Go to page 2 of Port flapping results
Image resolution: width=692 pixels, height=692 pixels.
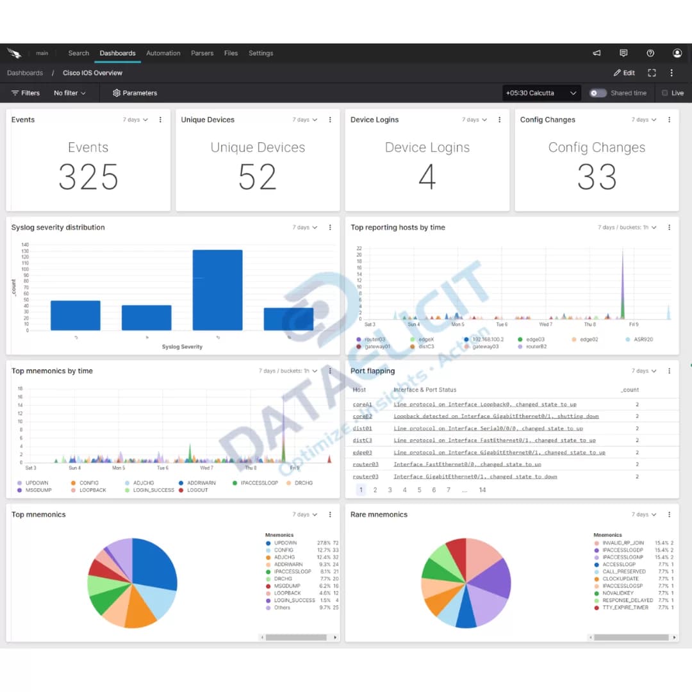click(x=375, y=490)
